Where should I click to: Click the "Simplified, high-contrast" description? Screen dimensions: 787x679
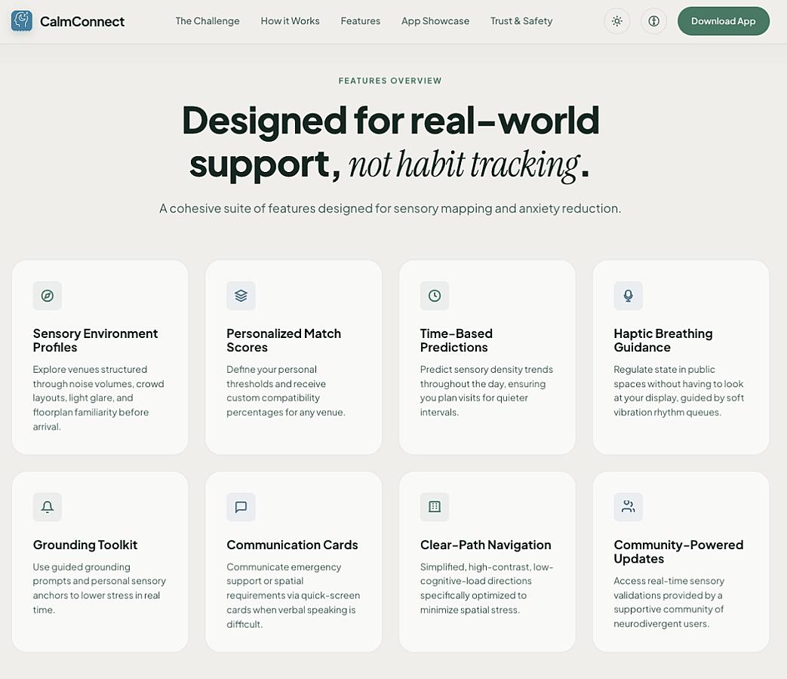tap(487, 588)
